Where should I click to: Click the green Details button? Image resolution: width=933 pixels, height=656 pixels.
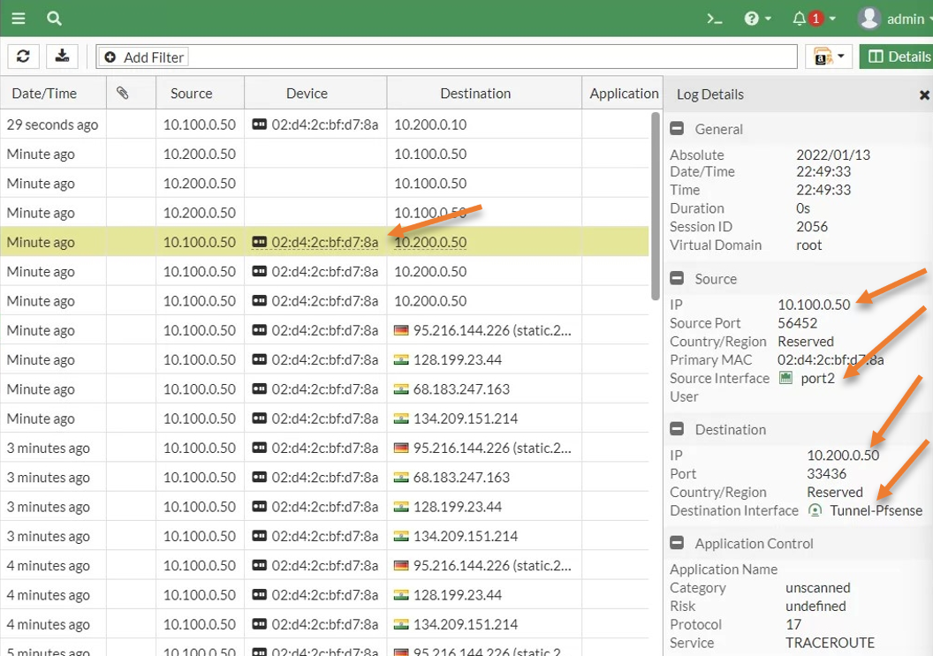(x=901, y=56)
